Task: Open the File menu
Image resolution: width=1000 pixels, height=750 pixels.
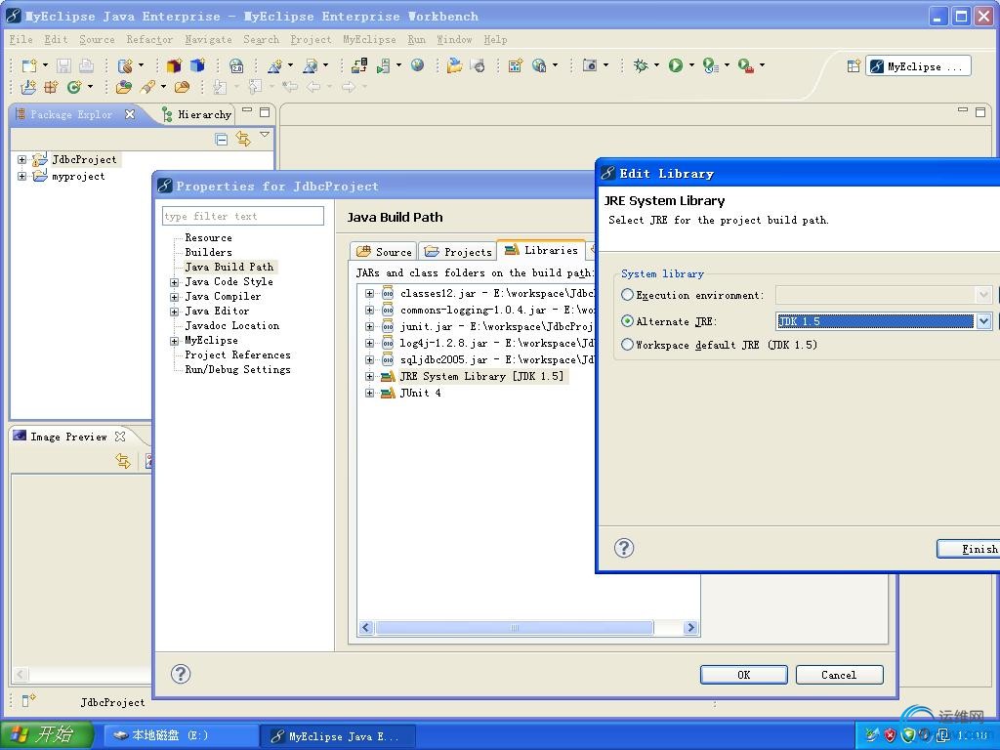Action: [x=21, y=39]
